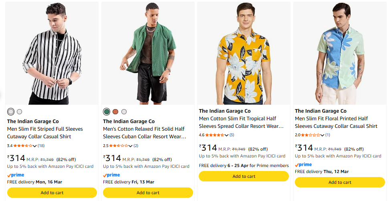
Task: Choose green color swatch for Cuban collar shirt
Action: (x=107, y=112)
